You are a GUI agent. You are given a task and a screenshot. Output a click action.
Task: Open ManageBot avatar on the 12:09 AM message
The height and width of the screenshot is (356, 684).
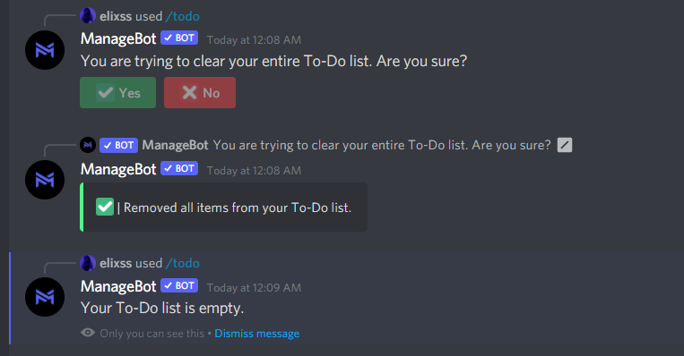tap(45, 297)
